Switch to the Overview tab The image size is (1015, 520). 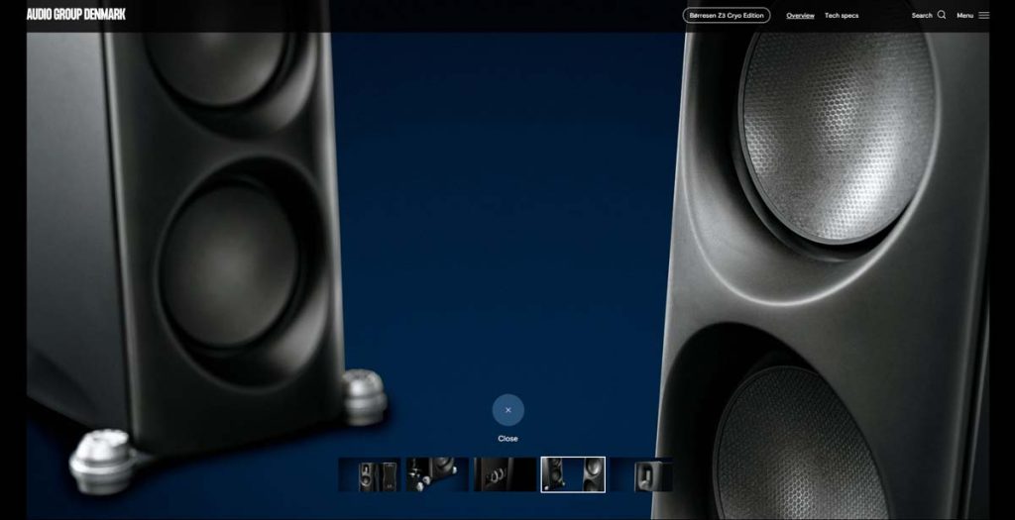800,15
